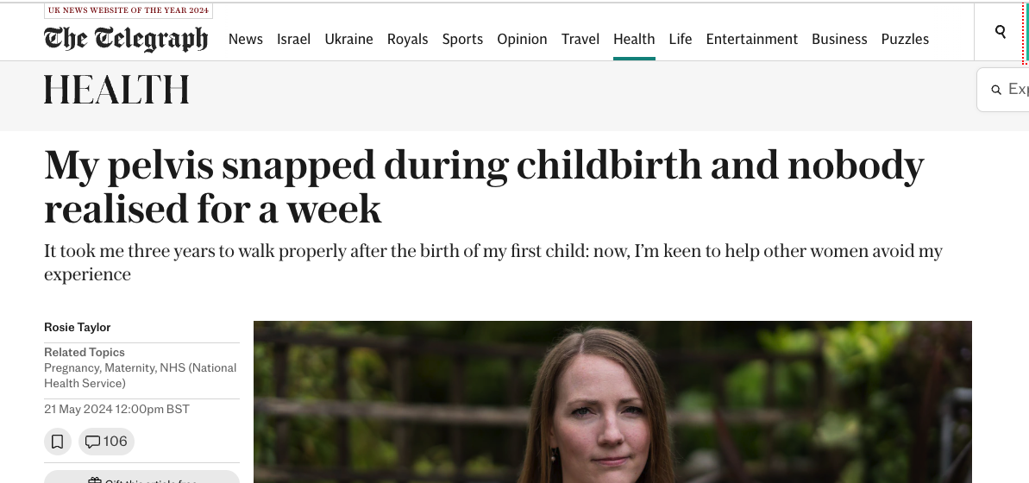Select the Royals menu item
This screenshot has height=483, width=1029.
(407, 39)
